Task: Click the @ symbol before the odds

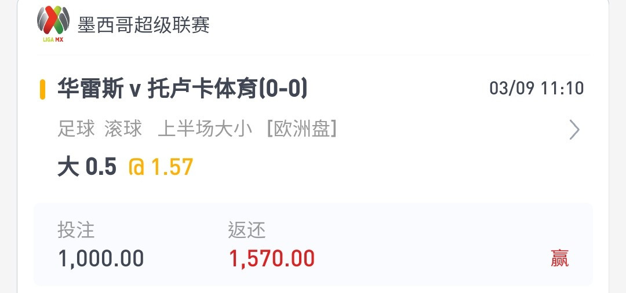Action: (137, 167)
